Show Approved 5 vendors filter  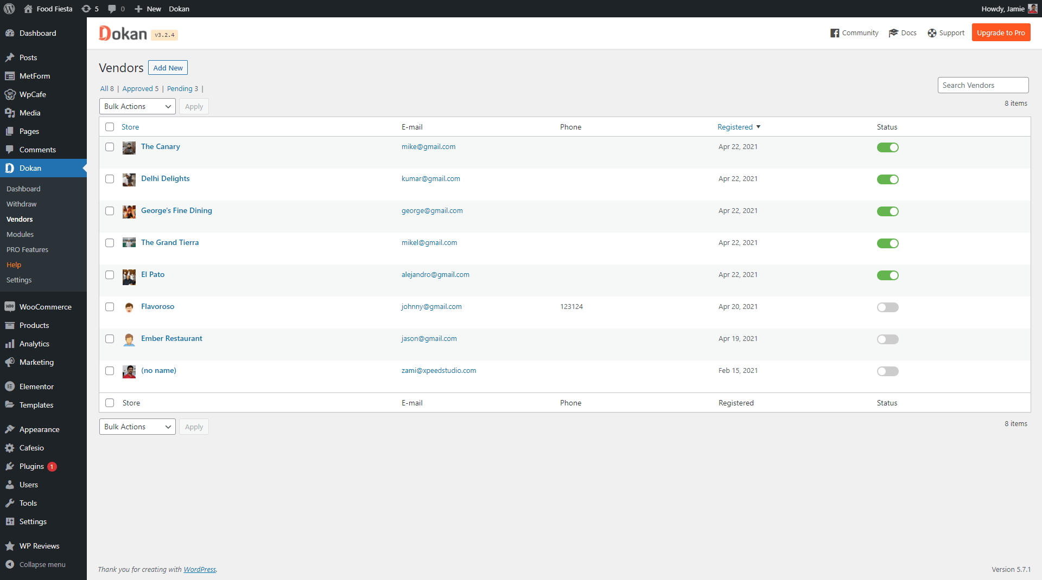click(x=140, y=88)
